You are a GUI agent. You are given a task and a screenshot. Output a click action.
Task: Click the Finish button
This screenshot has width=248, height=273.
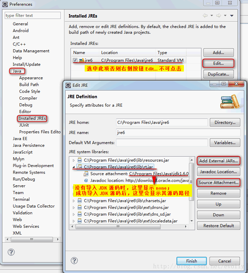click(191, 261)
